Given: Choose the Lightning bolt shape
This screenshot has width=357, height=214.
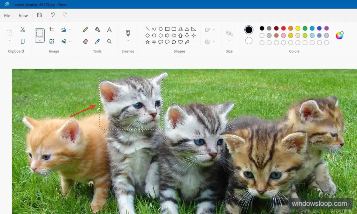Looking at the screenshot, I should click(x=187, y=42).
